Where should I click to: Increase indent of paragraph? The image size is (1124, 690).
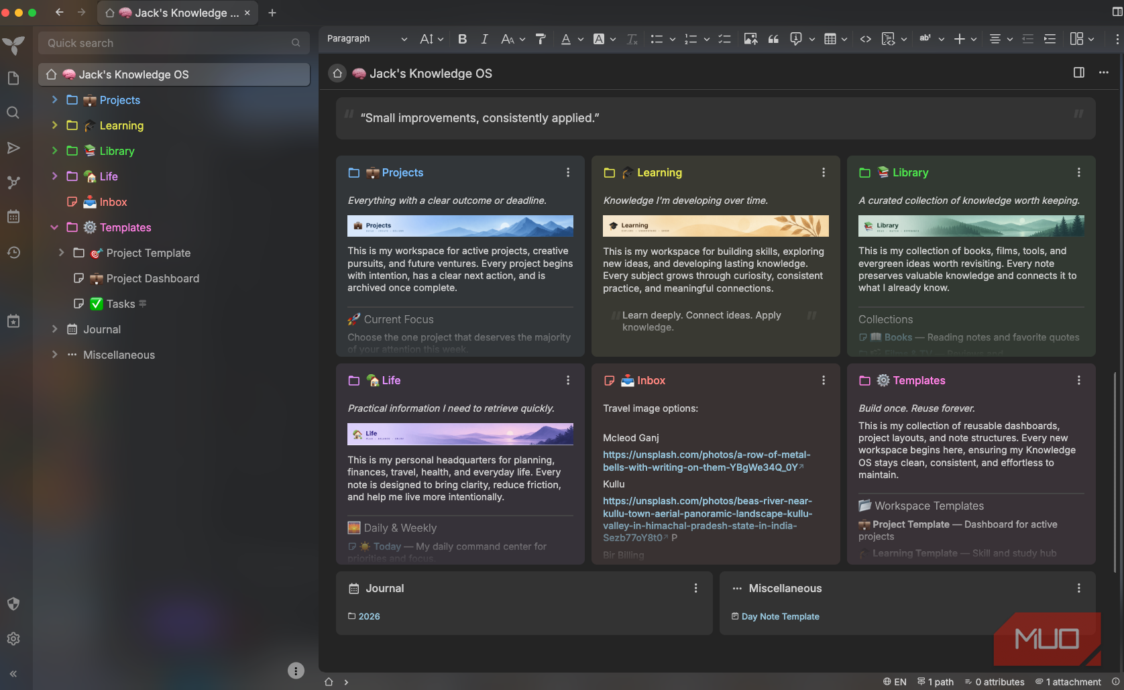point(1050,39)
